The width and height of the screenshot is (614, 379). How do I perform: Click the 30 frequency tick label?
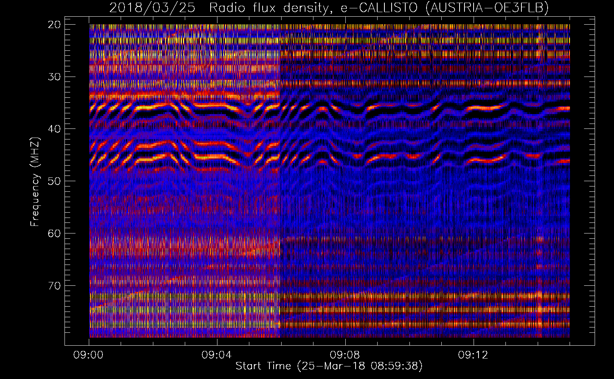click(54, 77)
